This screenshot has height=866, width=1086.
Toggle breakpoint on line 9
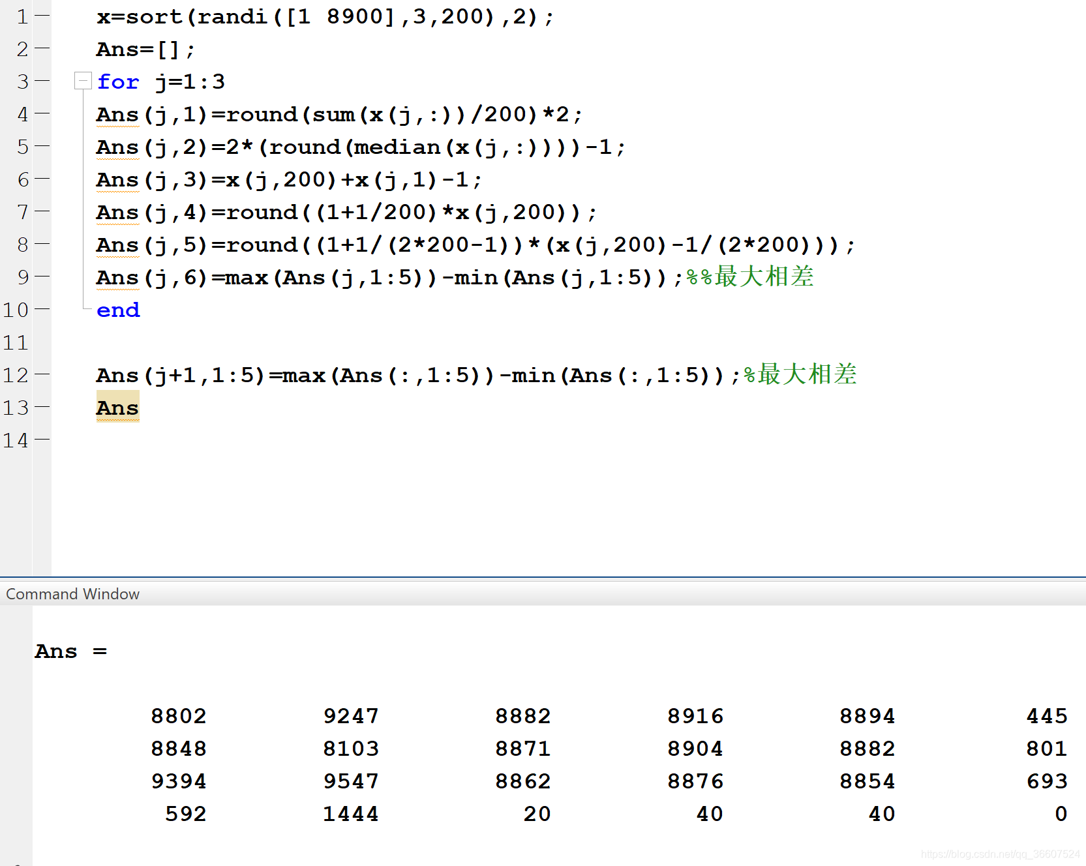pos(42,276)
